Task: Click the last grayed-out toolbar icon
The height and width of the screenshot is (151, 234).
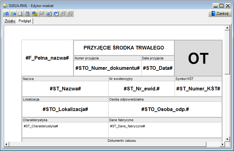Action: pos(71,14)
